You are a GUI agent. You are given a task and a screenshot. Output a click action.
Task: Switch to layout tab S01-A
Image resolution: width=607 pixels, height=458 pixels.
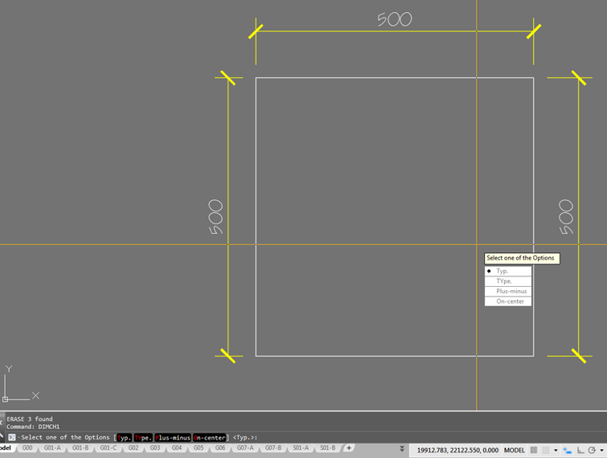[x=301, y=448]
